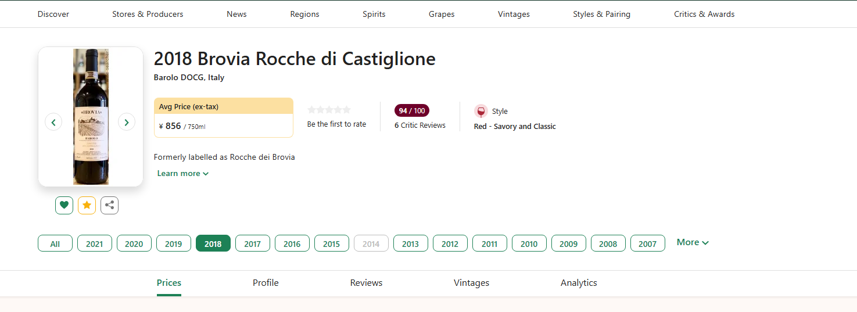The width and height of the screenshot is (857, 312).
Task: Open the Spirits menu
Action: [x=374, y=14]
